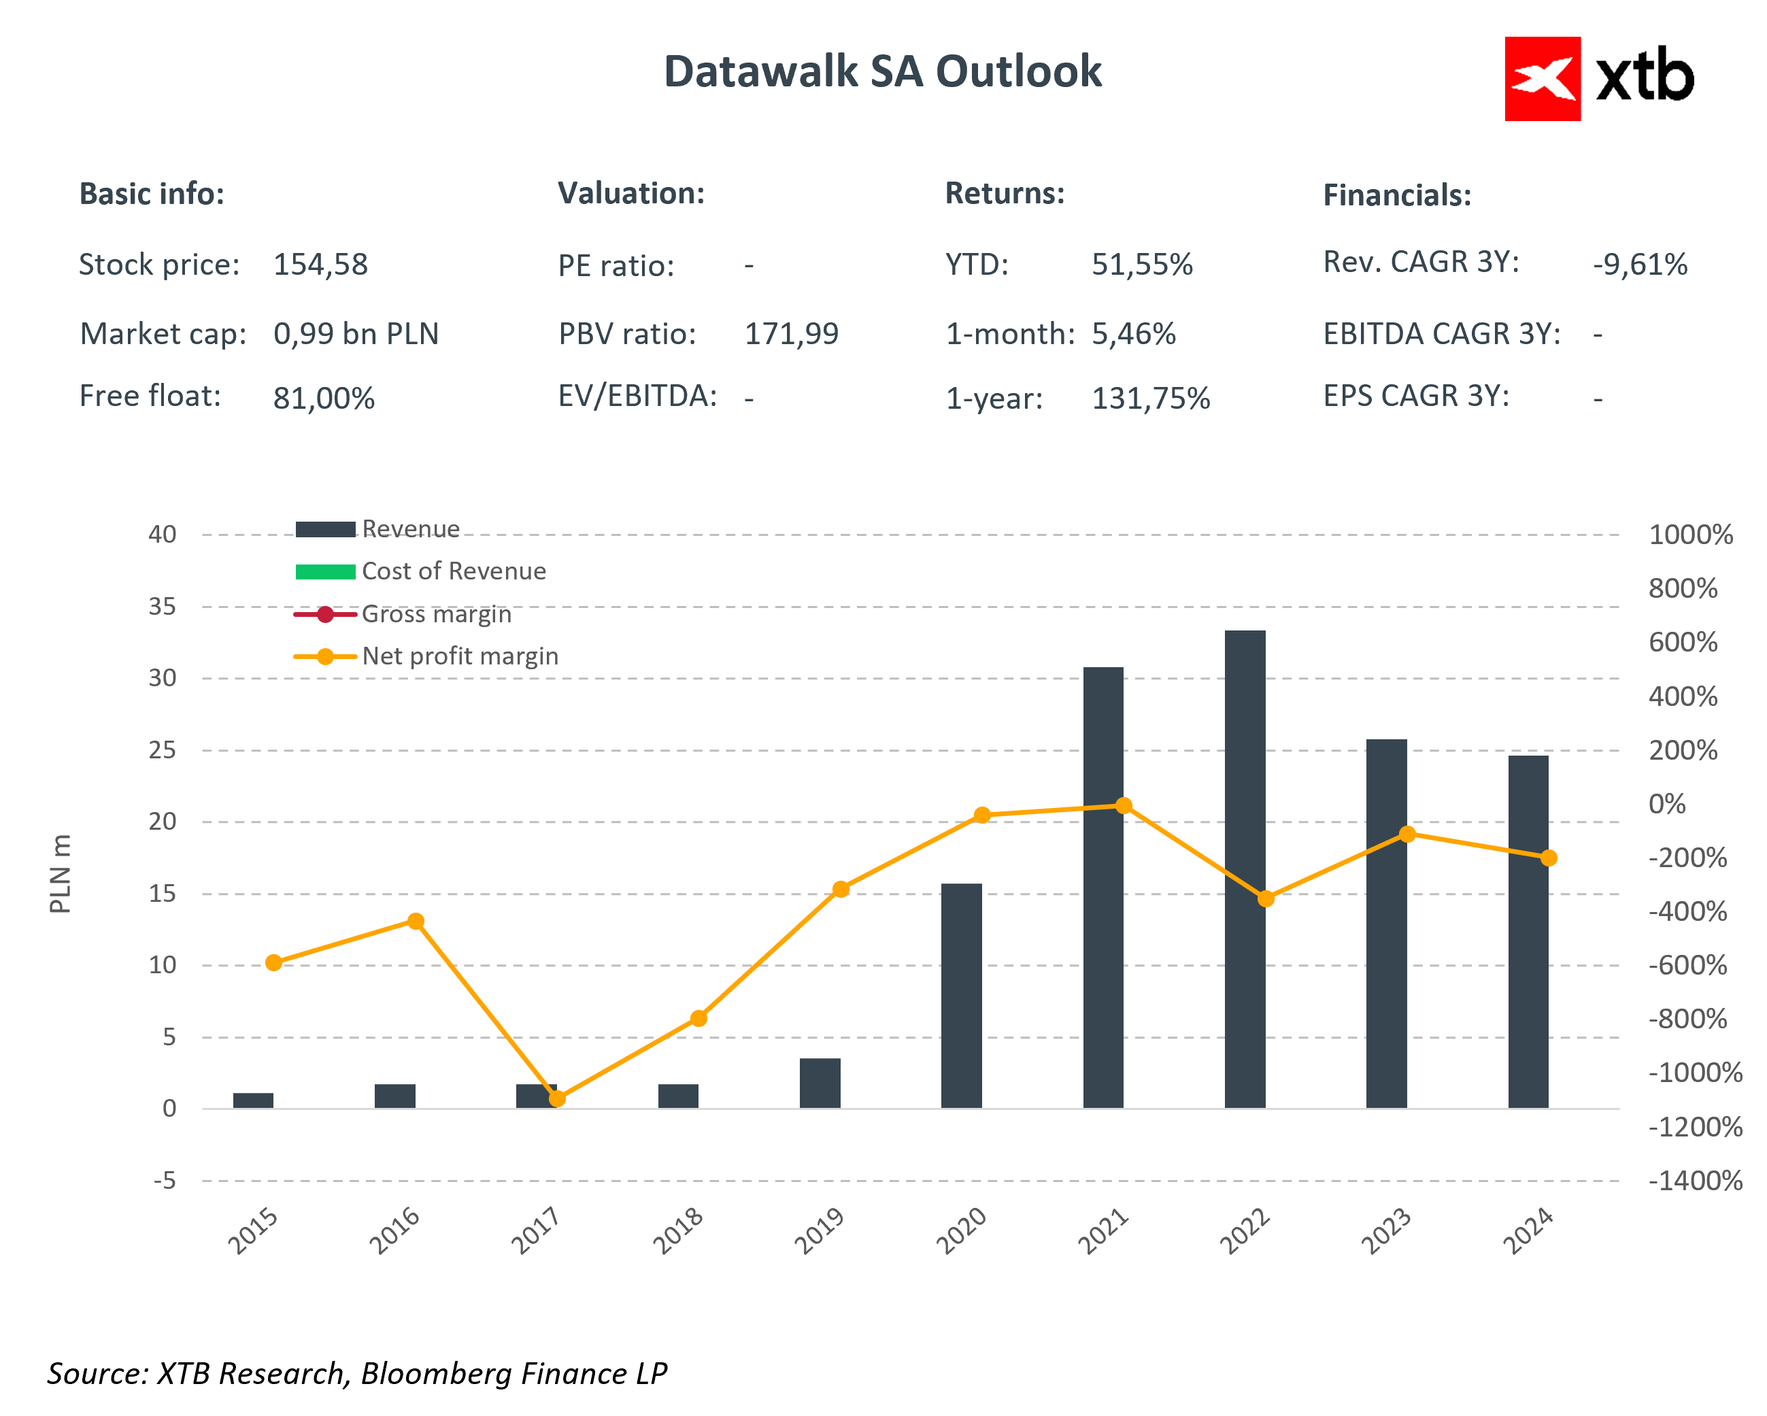Click the YTD return 51,55% value
The height and width of the screenshot is (1416, 1767).
click(x=1142, y=265)
